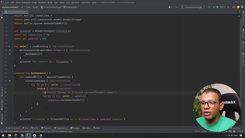This screenshot has width=245, height=138.
Task: Open the Build tool window at bottom
Action: 96,128
